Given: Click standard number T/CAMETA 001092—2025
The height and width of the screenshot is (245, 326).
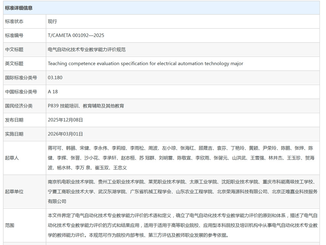Looking at the screenshot, I should (76, 36).
